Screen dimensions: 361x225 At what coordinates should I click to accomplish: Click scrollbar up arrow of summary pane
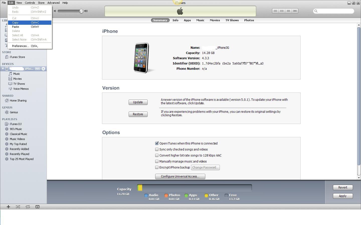click(x=359, y=25)
